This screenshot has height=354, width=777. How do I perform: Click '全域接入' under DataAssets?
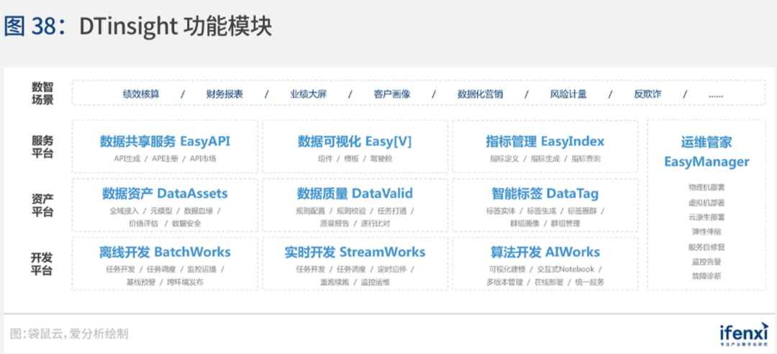[x=124, y=211]
